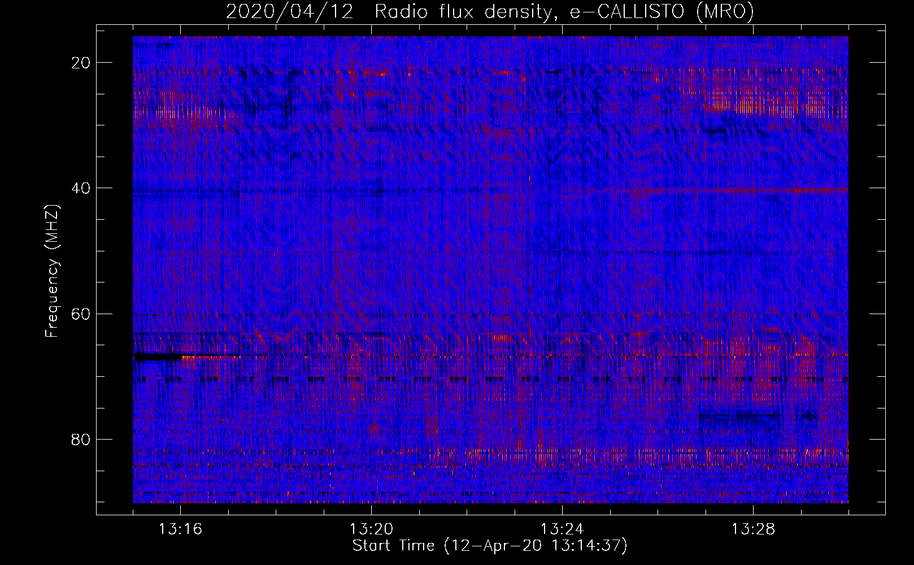Click the 'Start Time (12-Apr-20 13:14:37)' label
The height and width of the screenshot is (565, 914).
tap(490, 546)
